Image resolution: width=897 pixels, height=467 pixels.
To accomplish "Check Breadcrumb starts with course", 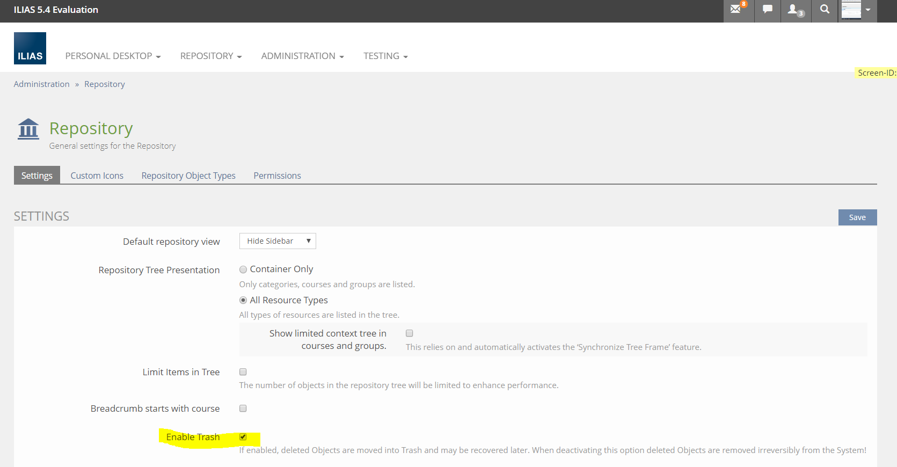I will (243, 408).
